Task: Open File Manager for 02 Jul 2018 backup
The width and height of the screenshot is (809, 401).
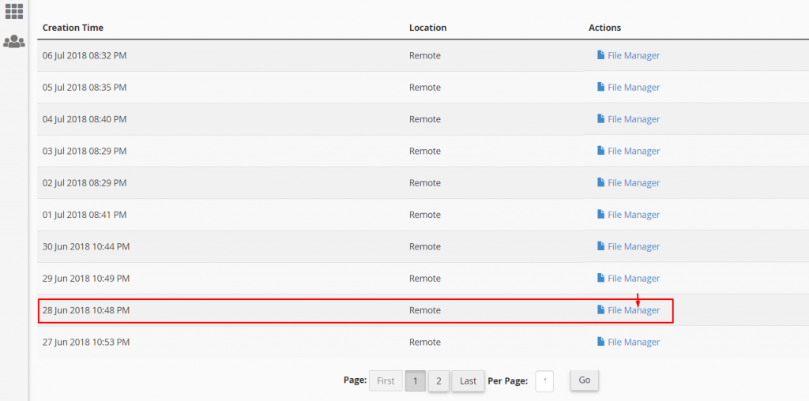Action: click(633, 183)
